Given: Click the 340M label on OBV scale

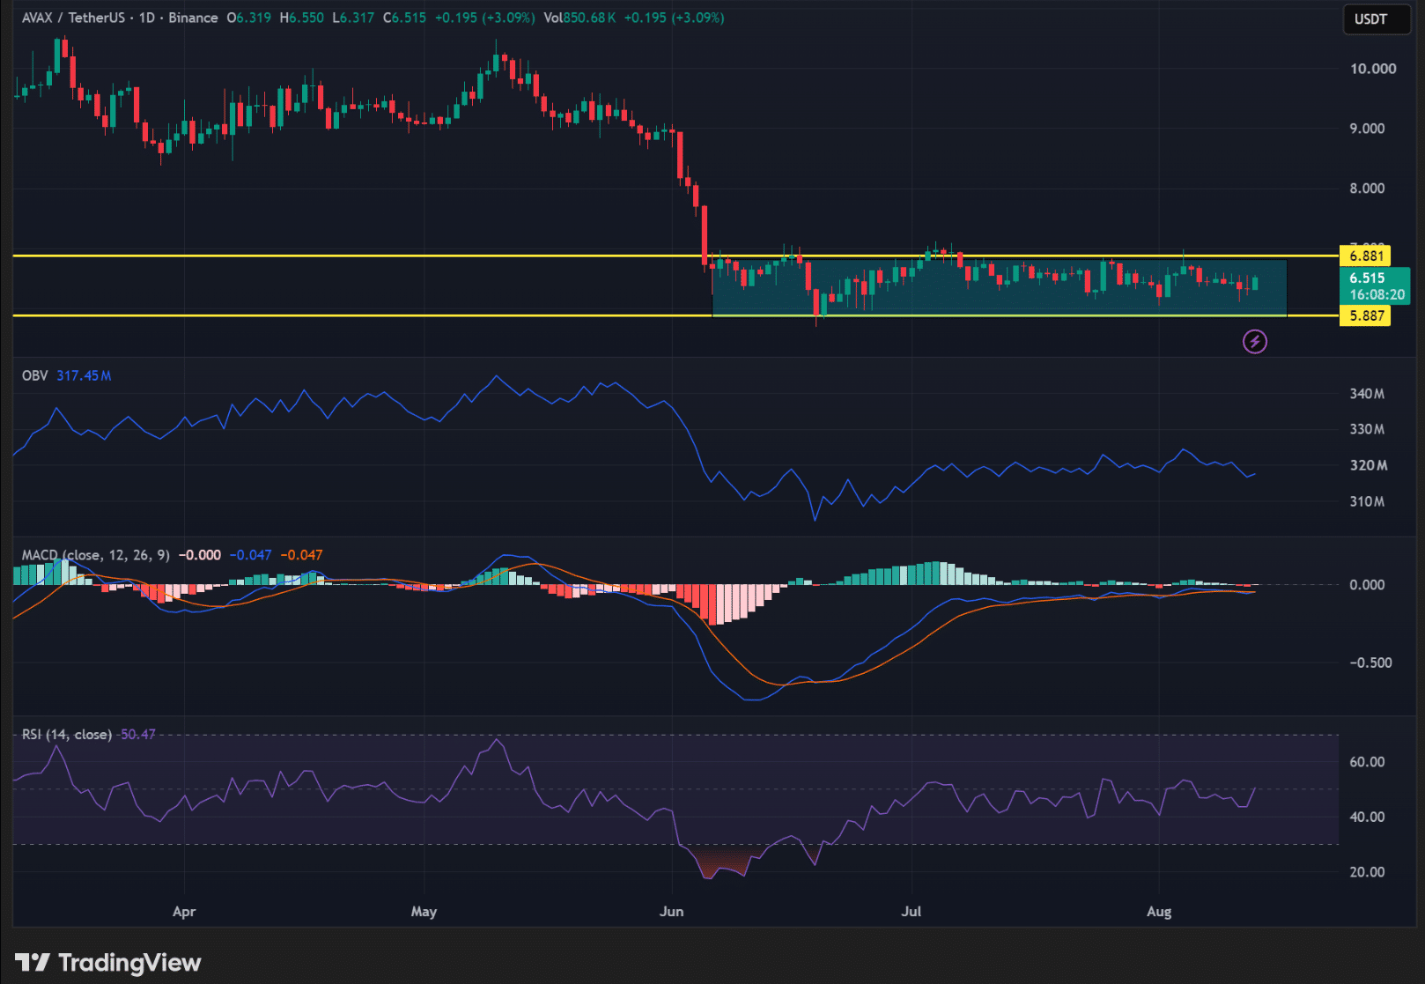Looking at the screenshot, I should 1367,394.
